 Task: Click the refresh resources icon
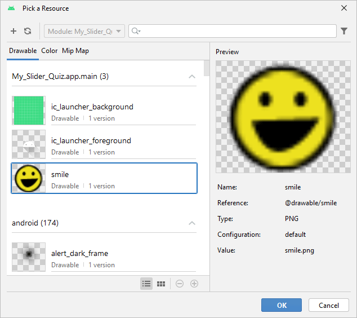(x=28, y=32)
